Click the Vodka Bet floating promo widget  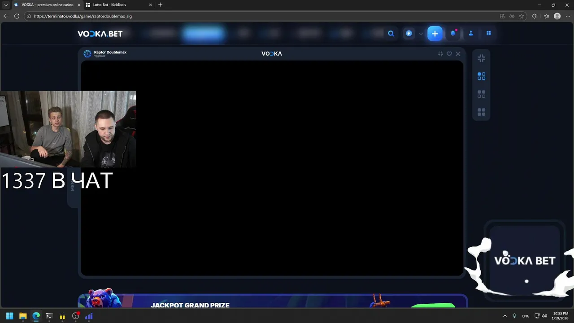click(x=524, y=260)
